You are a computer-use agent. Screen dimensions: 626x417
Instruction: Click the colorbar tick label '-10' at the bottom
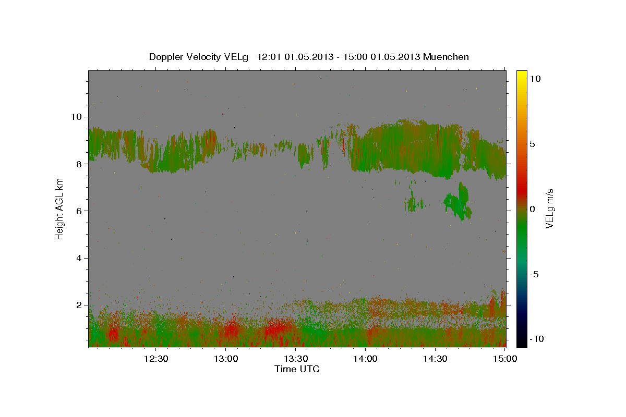(x=538, y=339)
